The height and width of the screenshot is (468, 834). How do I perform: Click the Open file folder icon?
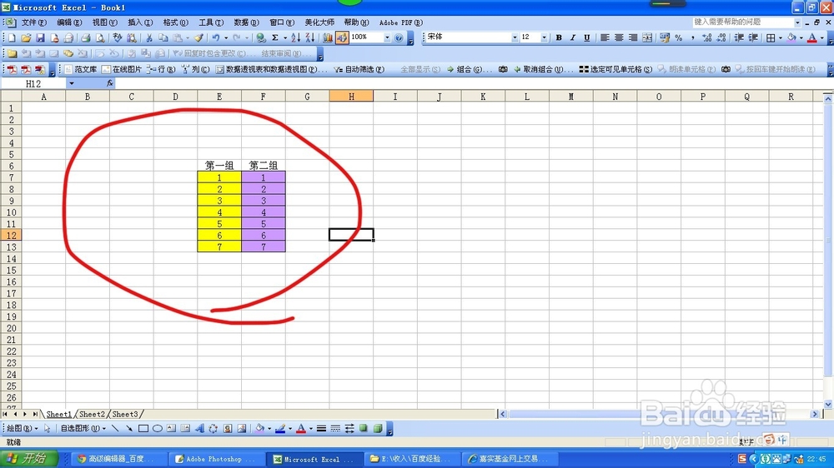[26, 37]
